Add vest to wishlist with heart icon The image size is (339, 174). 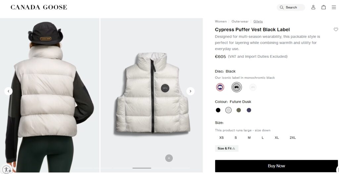click(336, 30)
